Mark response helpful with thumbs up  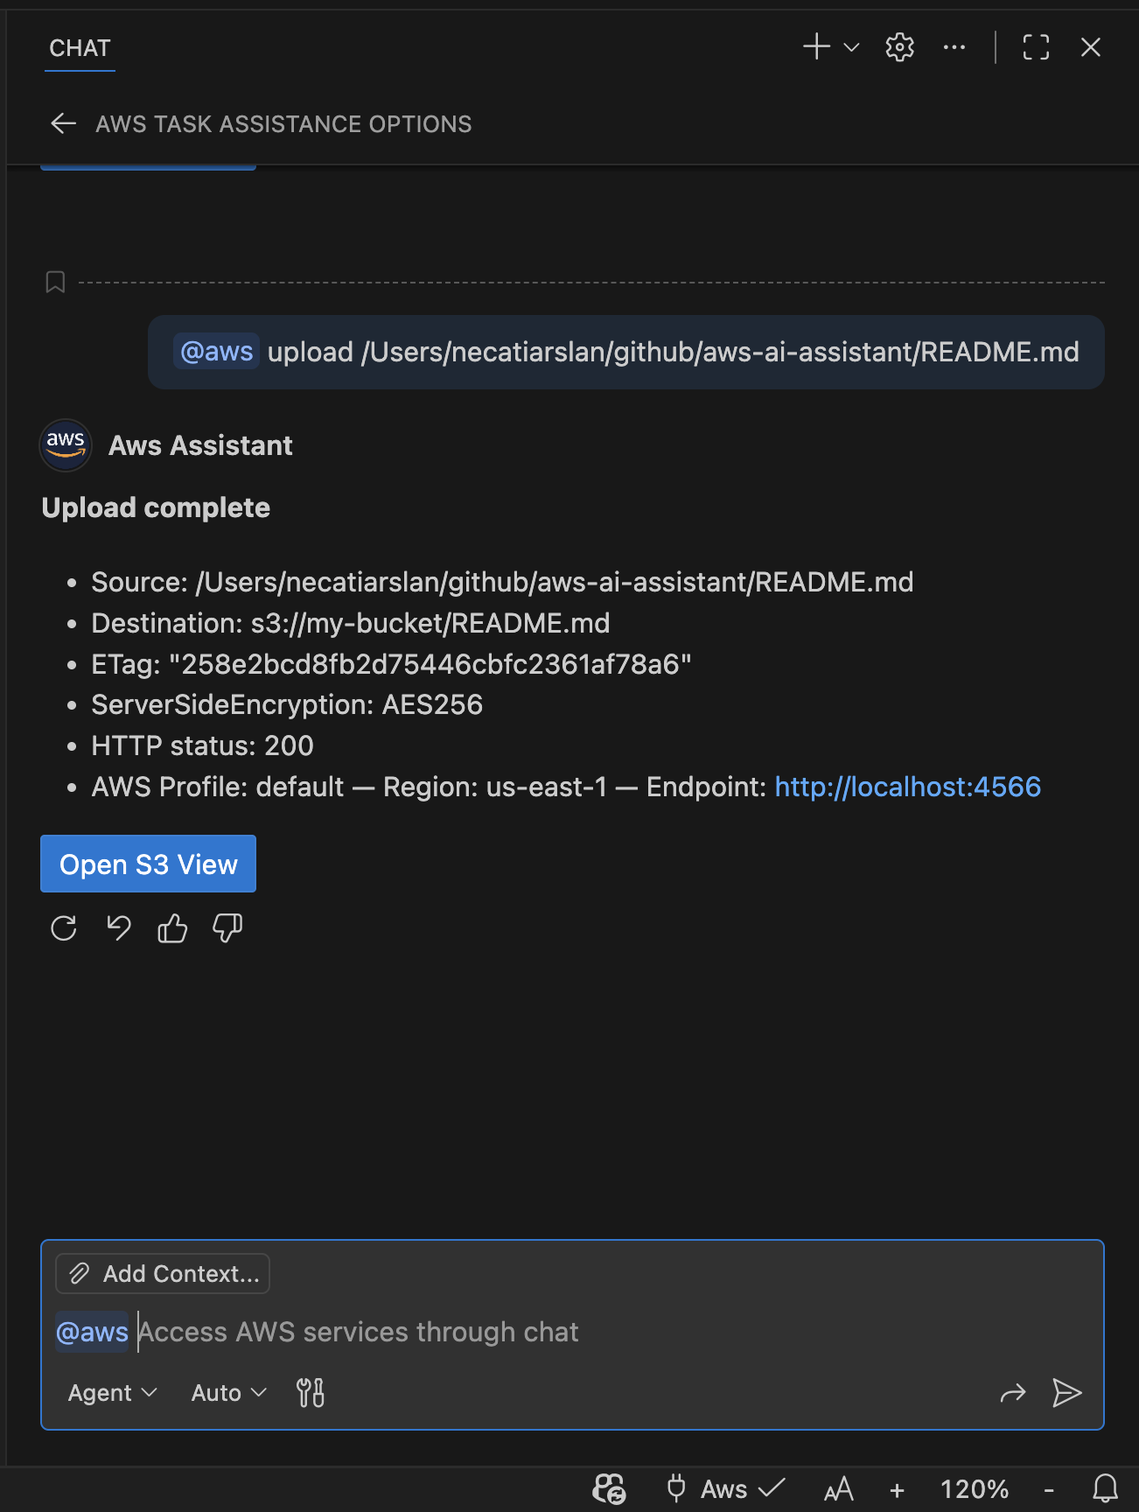(x=172, y=927)
